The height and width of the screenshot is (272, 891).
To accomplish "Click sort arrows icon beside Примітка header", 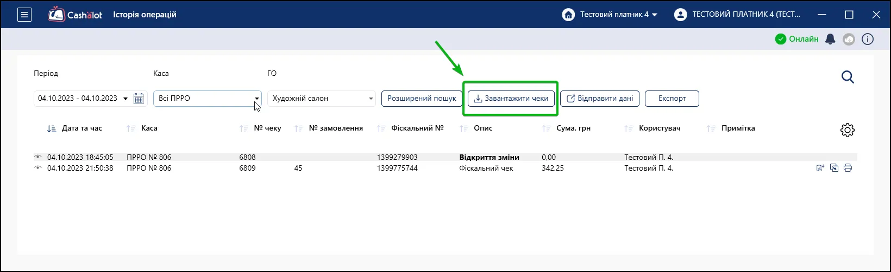I will pos(711,129).
